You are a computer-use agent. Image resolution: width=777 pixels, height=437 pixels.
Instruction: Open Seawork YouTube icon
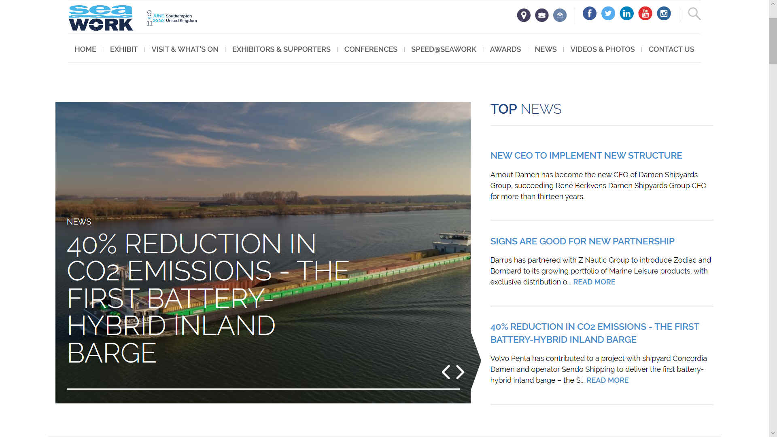(645, 13)
